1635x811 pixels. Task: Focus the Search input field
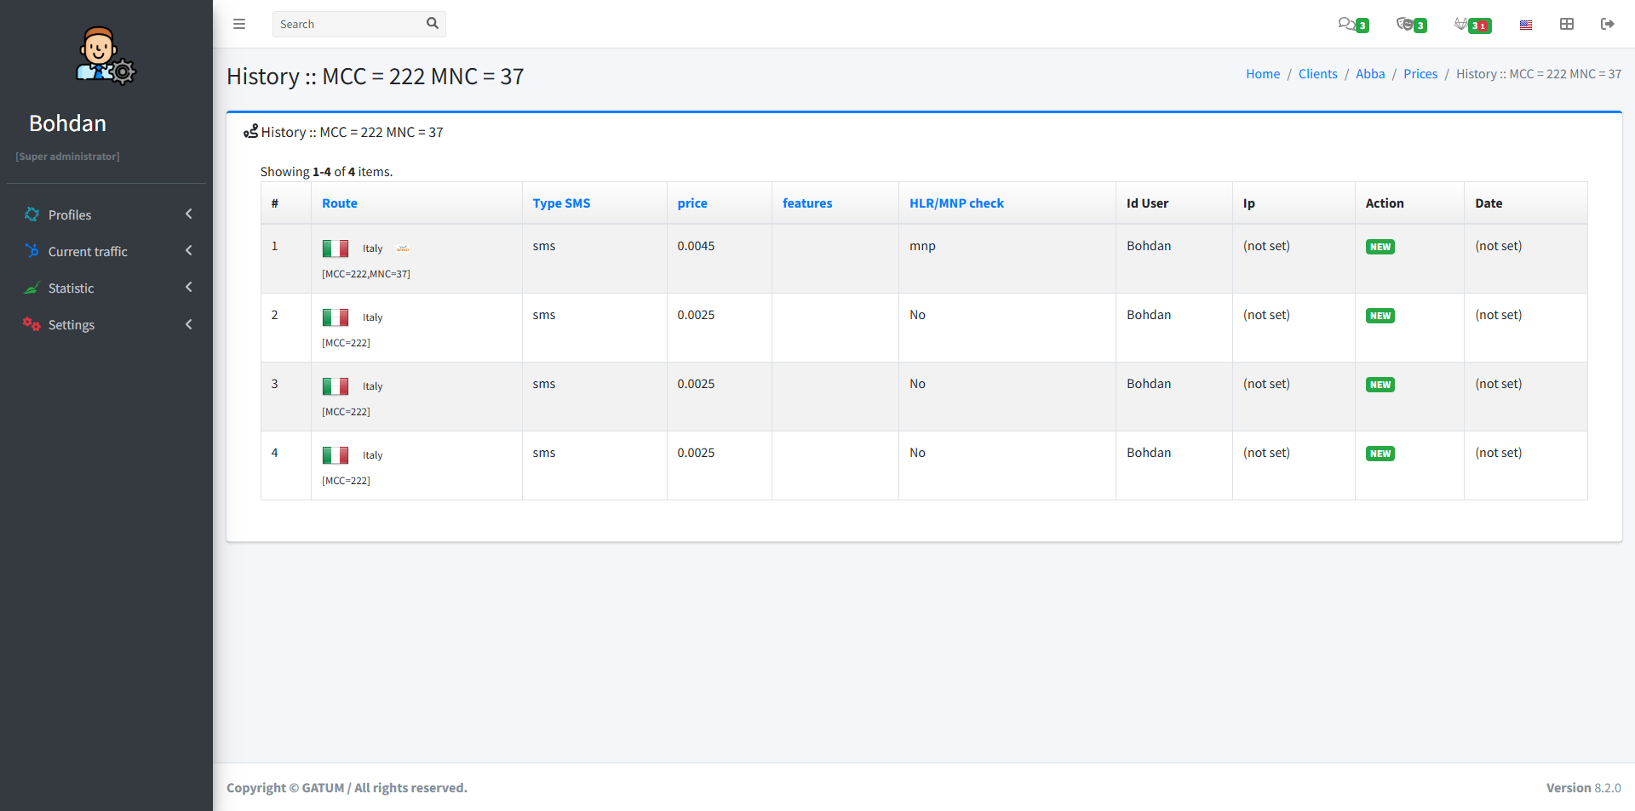tap(349, 24)
